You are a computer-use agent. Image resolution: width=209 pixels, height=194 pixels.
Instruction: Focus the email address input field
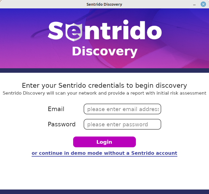122,109
